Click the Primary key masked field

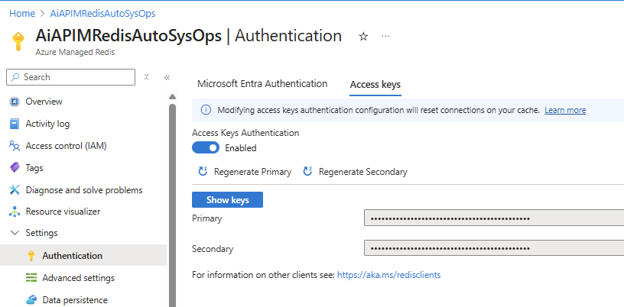[x=494, y=218]
